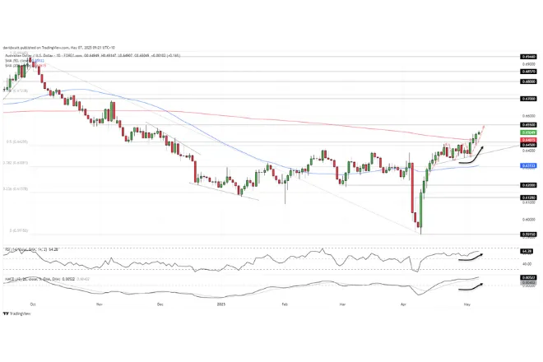The height and width of the screenshot is (362, 543).
Task: Click the Mar label on time axis
Action: tap(342, 304)
